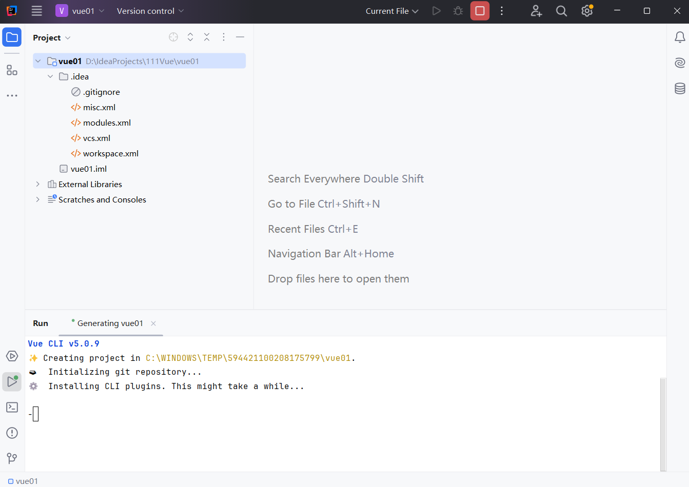
Task: Click the 'Vue CLI v5.0.9' console line
Action: coord(64,343)
